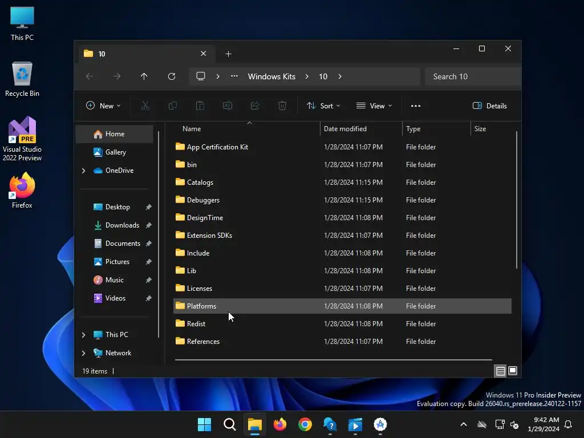Click the Type column header
Screen dimensions: 584x438
(436, 129)
